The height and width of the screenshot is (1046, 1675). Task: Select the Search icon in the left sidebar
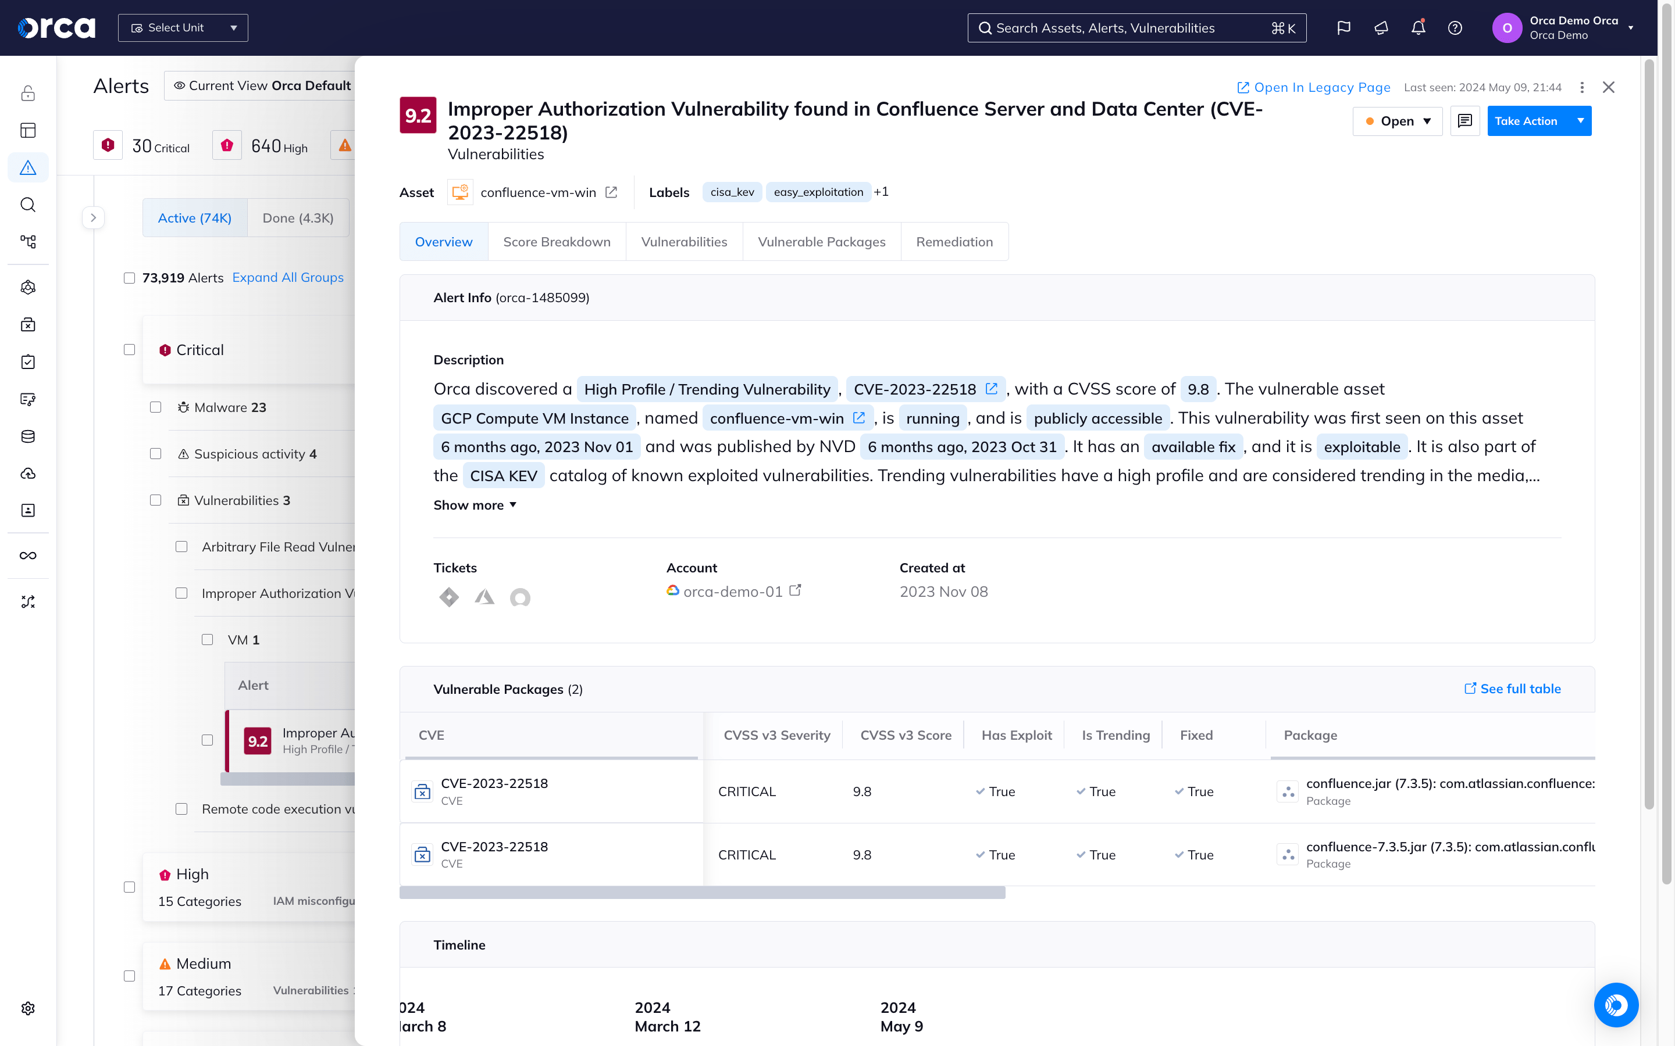tap(28, 205)
